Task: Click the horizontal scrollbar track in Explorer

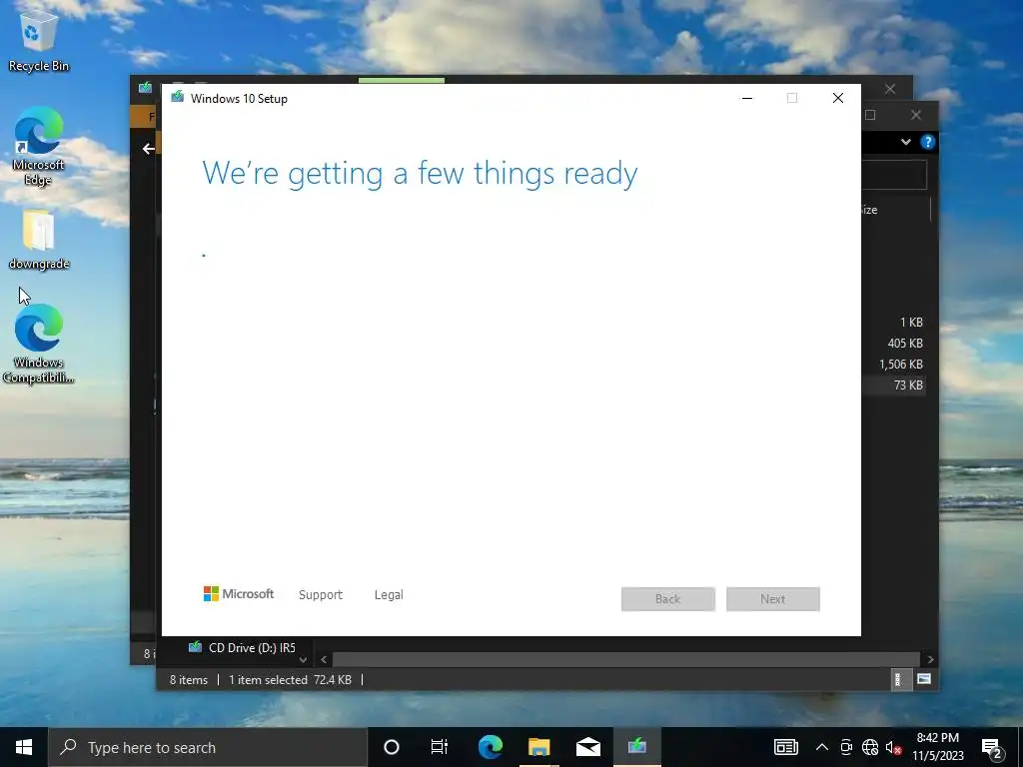Action: coord(626,660)
